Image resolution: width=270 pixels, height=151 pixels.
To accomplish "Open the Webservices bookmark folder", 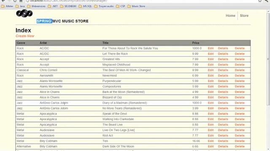I will [x=36, y=6].
